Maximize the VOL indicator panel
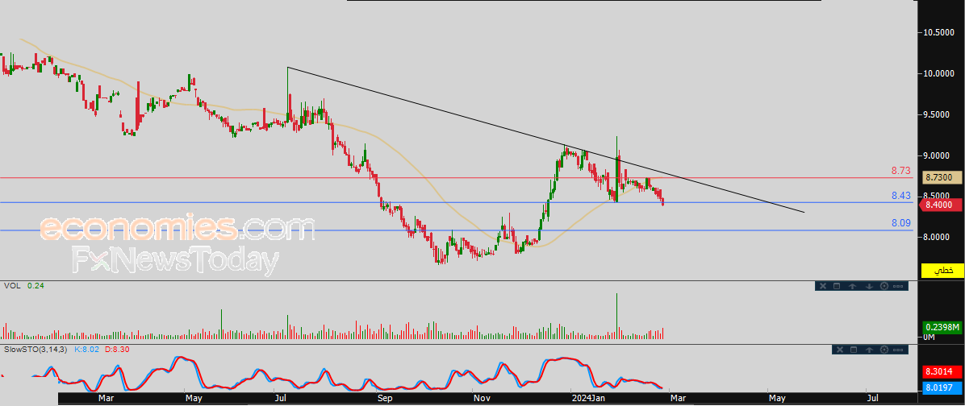 (837, 286)
